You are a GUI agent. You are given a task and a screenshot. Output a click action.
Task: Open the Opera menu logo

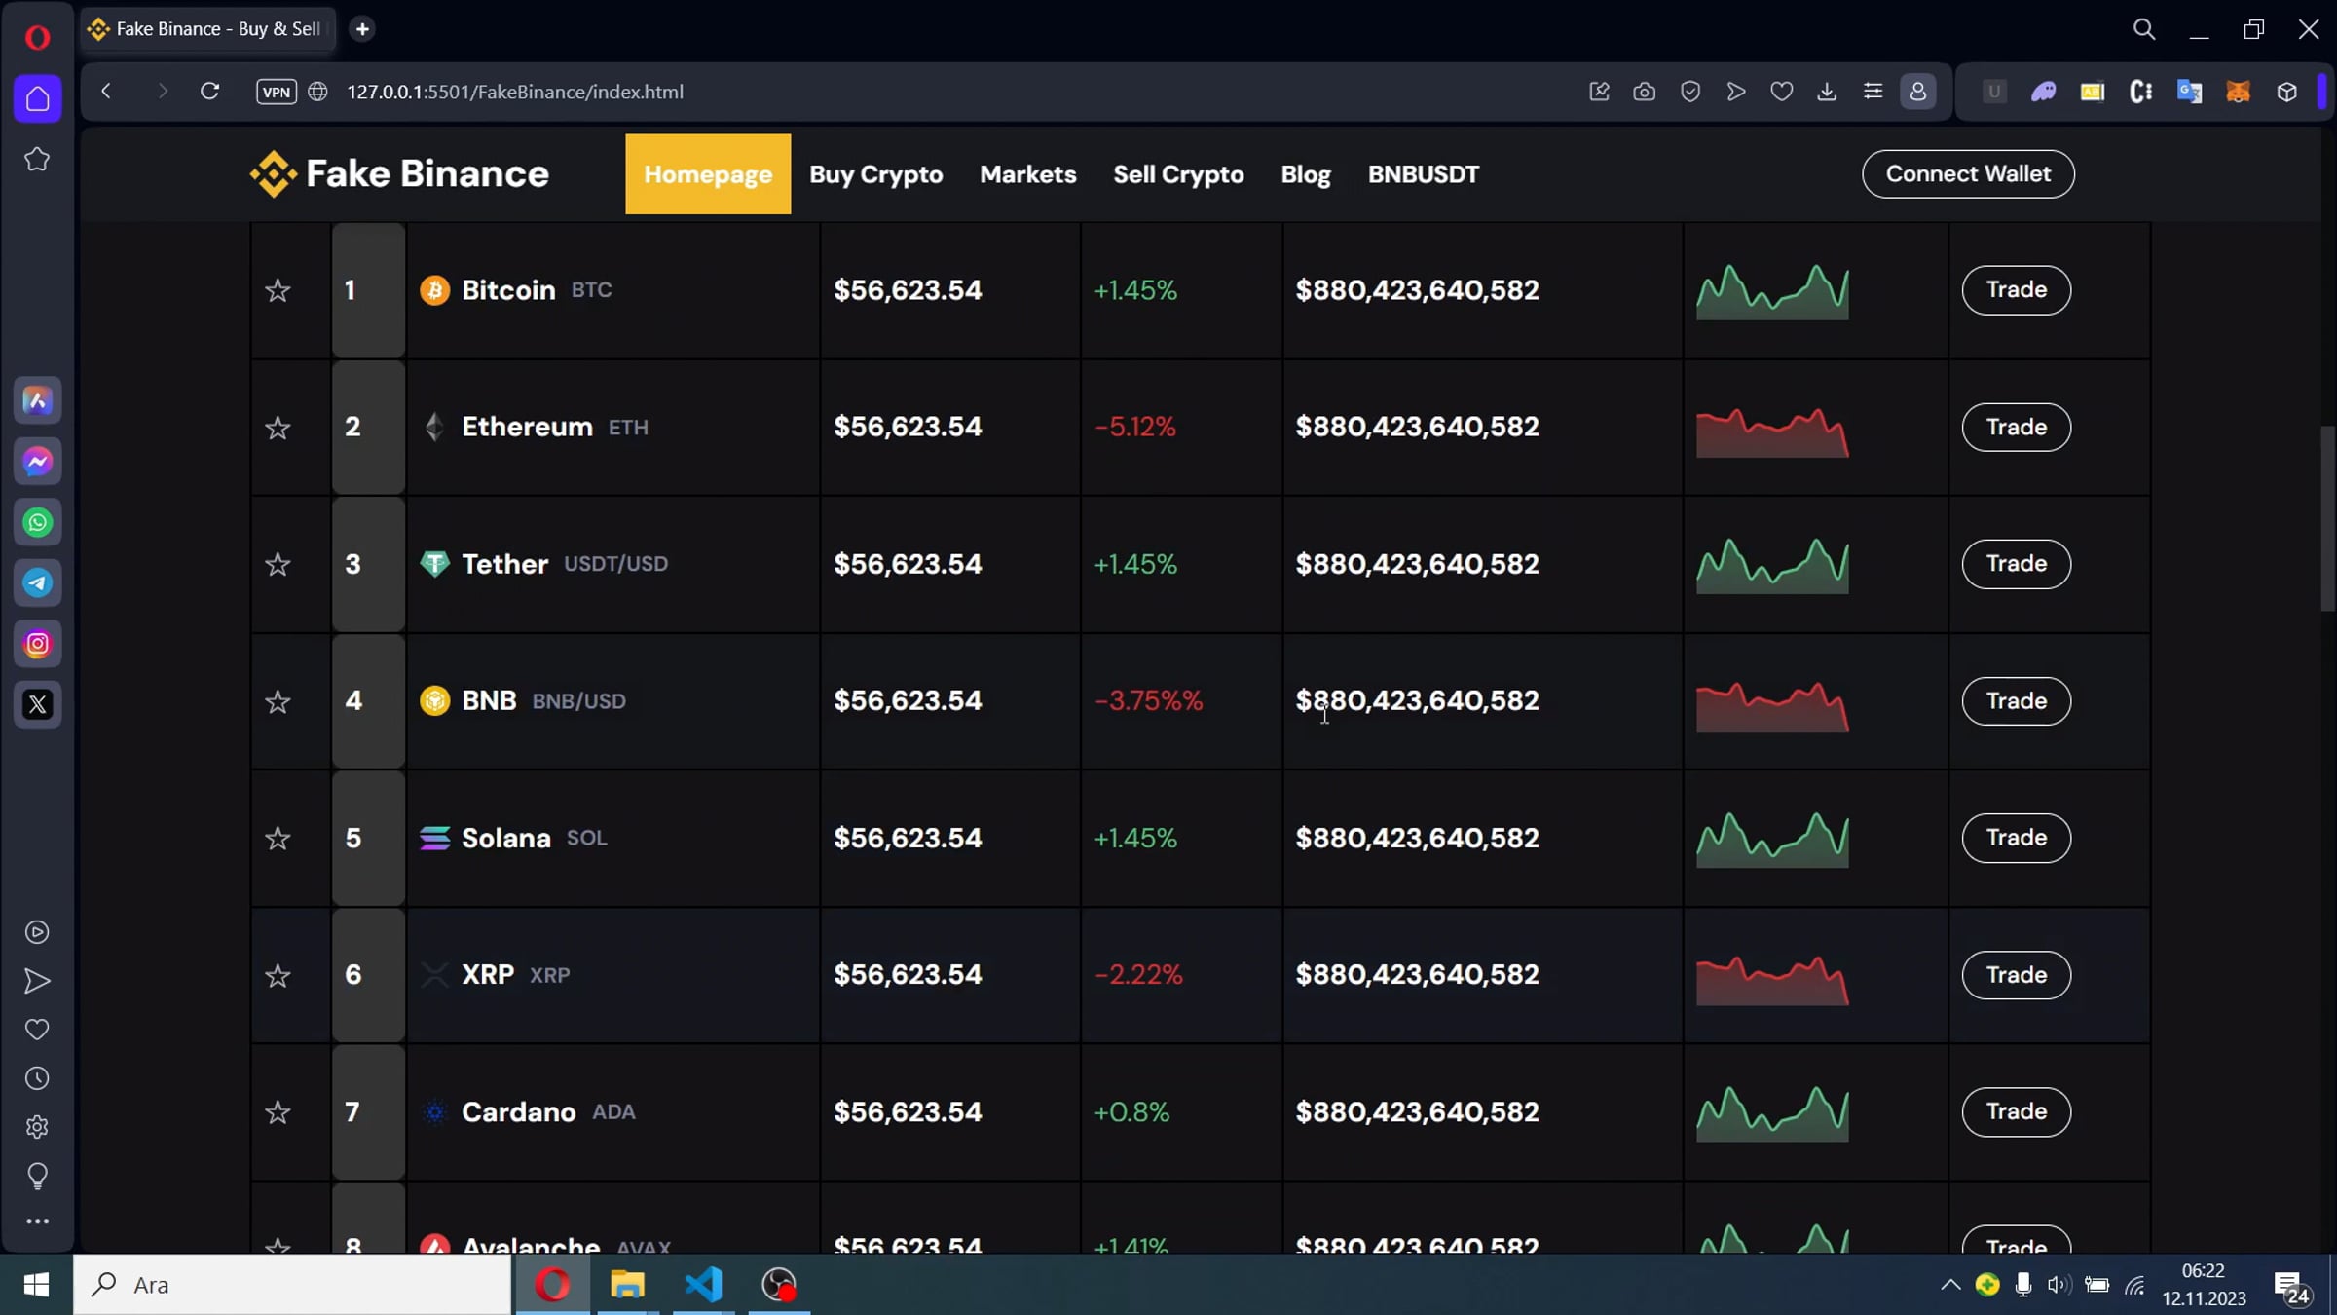click(x=37, y=38)
